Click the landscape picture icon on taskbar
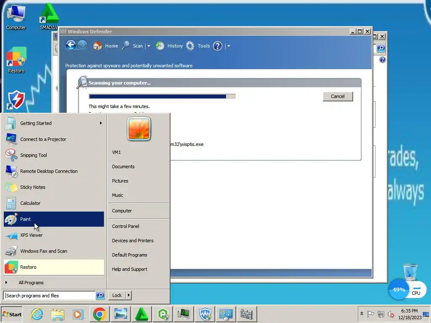 120,314
